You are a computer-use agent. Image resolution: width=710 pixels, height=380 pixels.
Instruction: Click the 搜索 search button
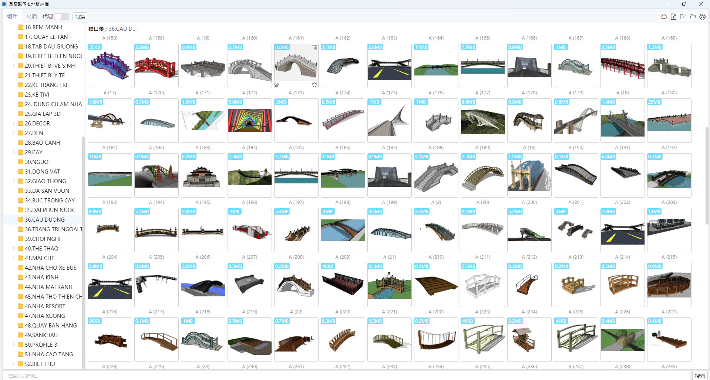[x=699, y=376]
